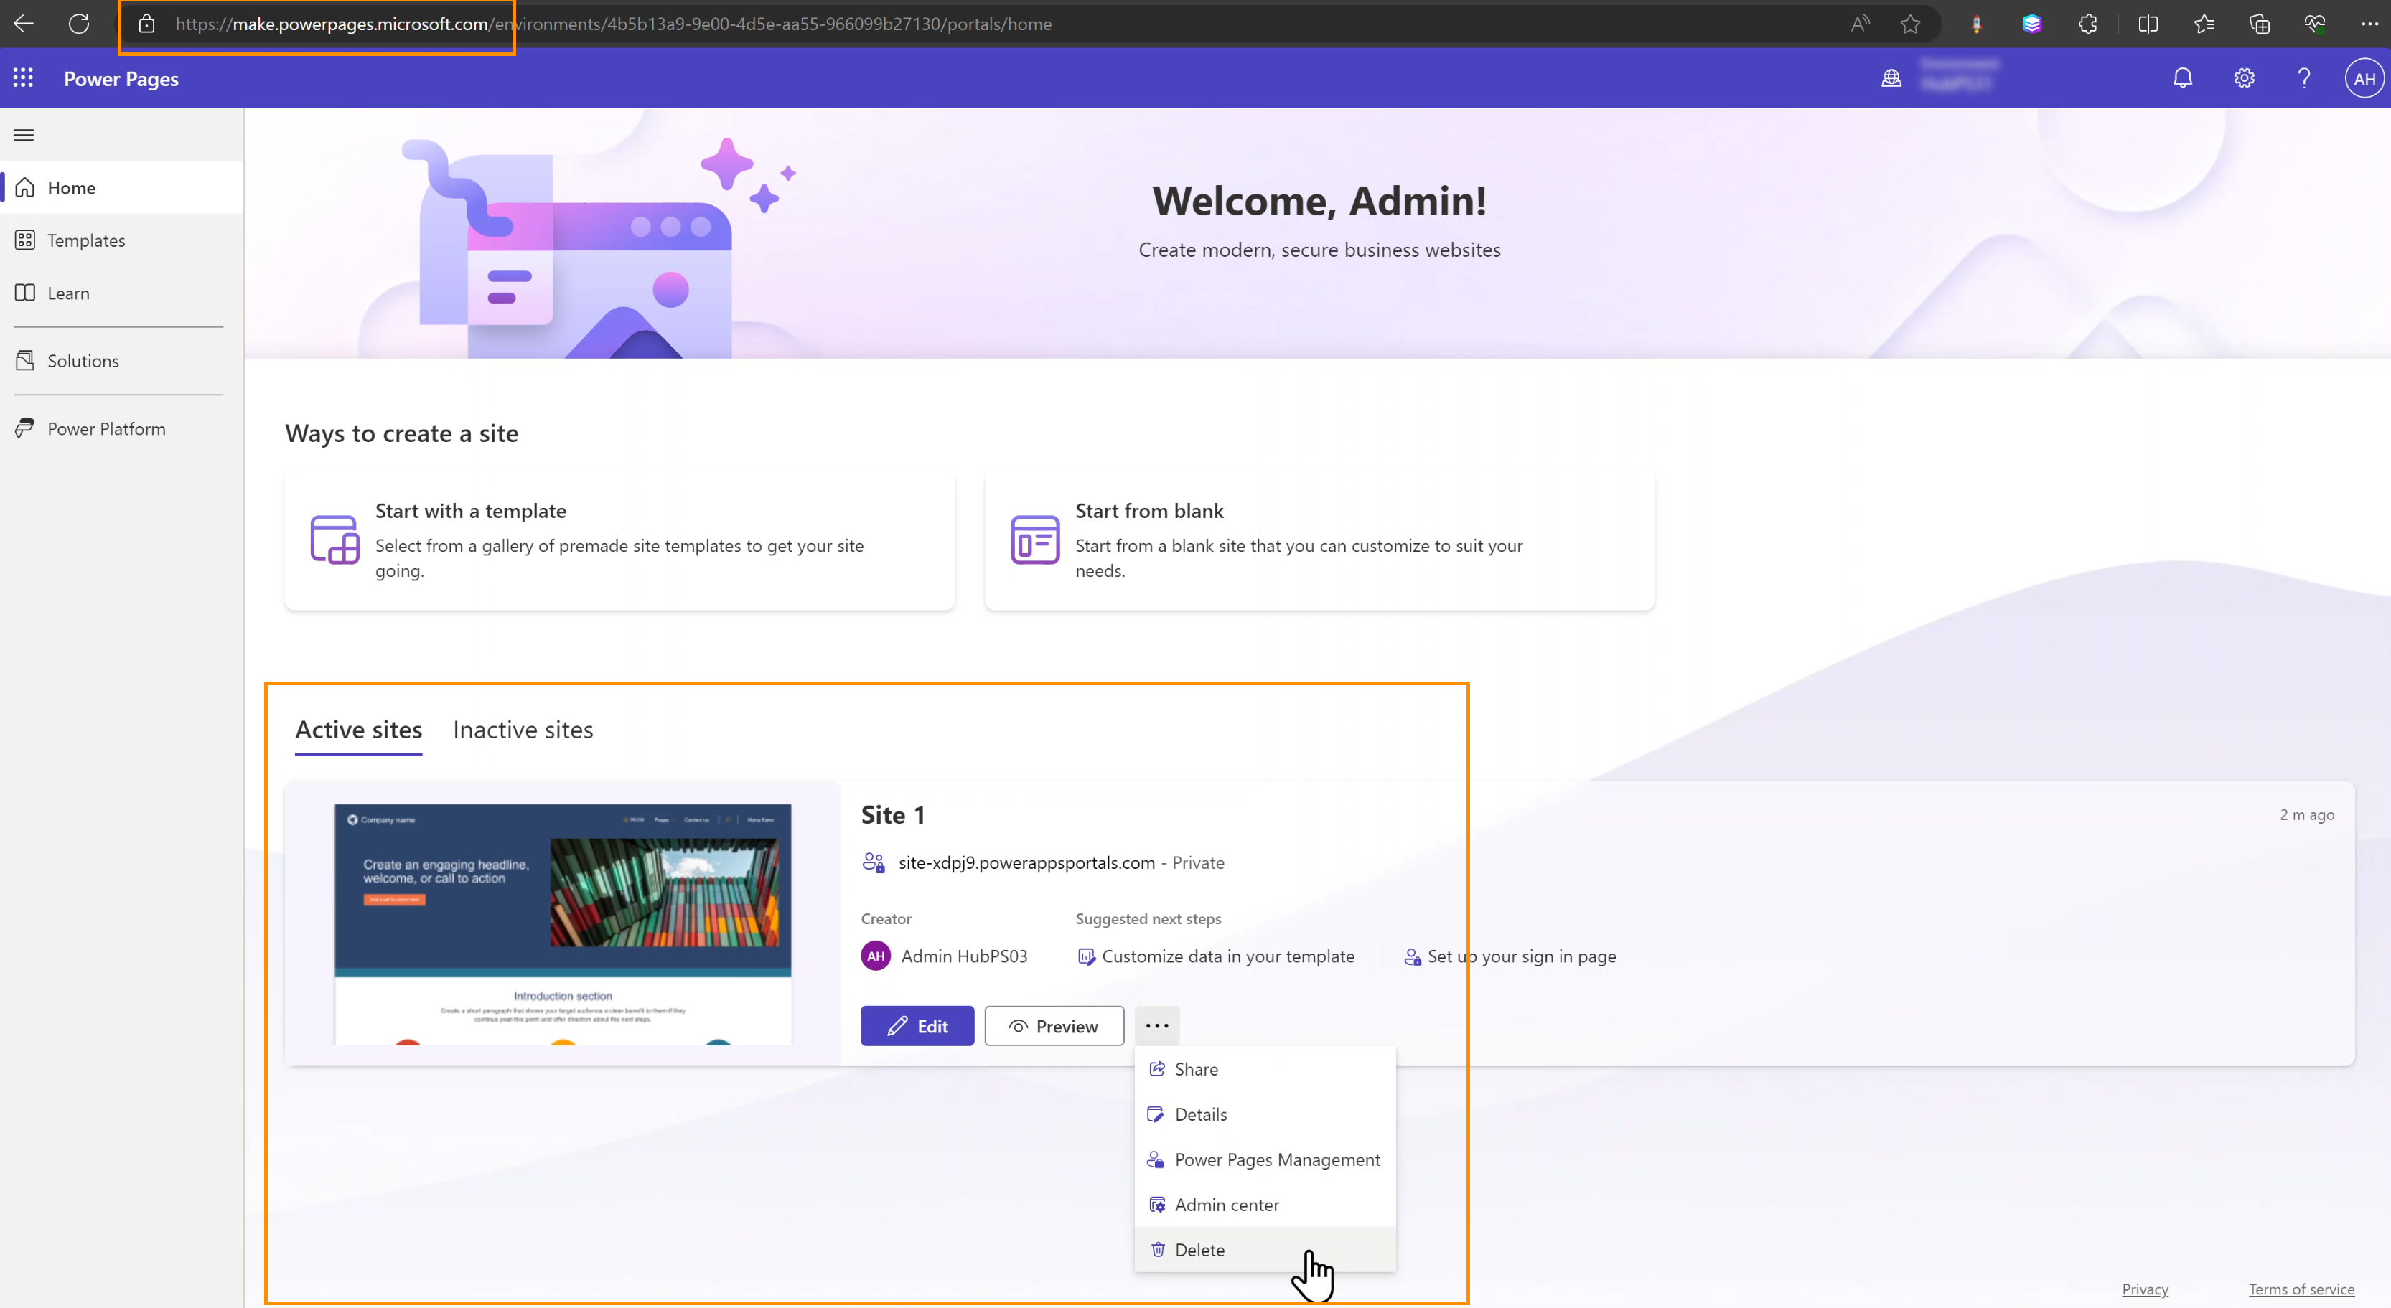This screenshot has width=2391, height=1308.
Task: Add page to favorites star icon
Action: (1909, 24)
